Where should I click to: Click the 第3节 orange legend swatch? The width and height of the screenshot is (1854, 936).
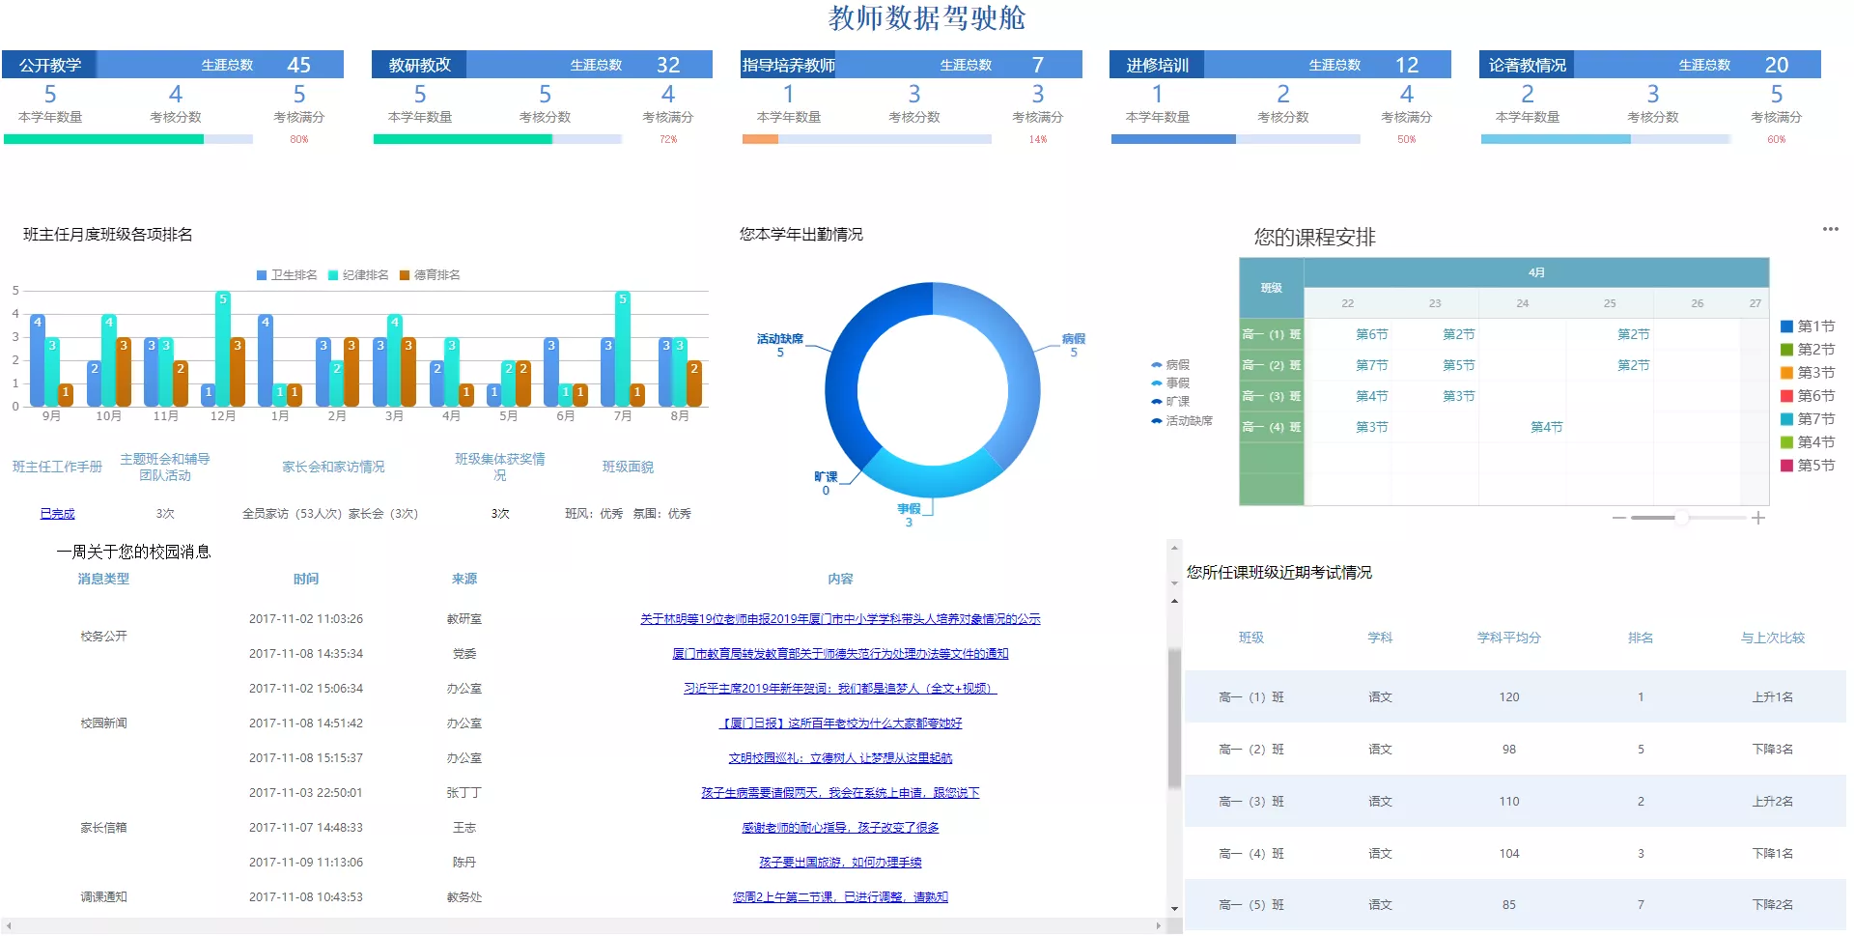[1786, 373]
